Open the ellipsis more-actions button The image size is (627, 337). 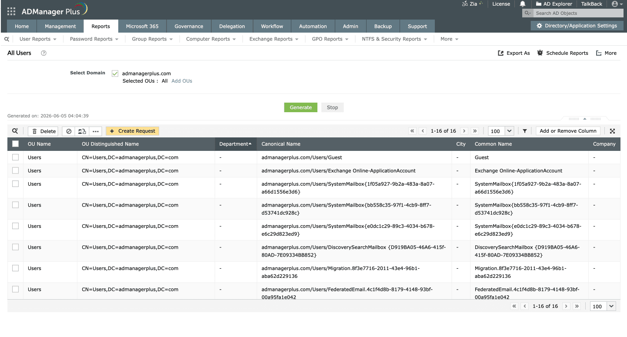(x=96, y=131)
